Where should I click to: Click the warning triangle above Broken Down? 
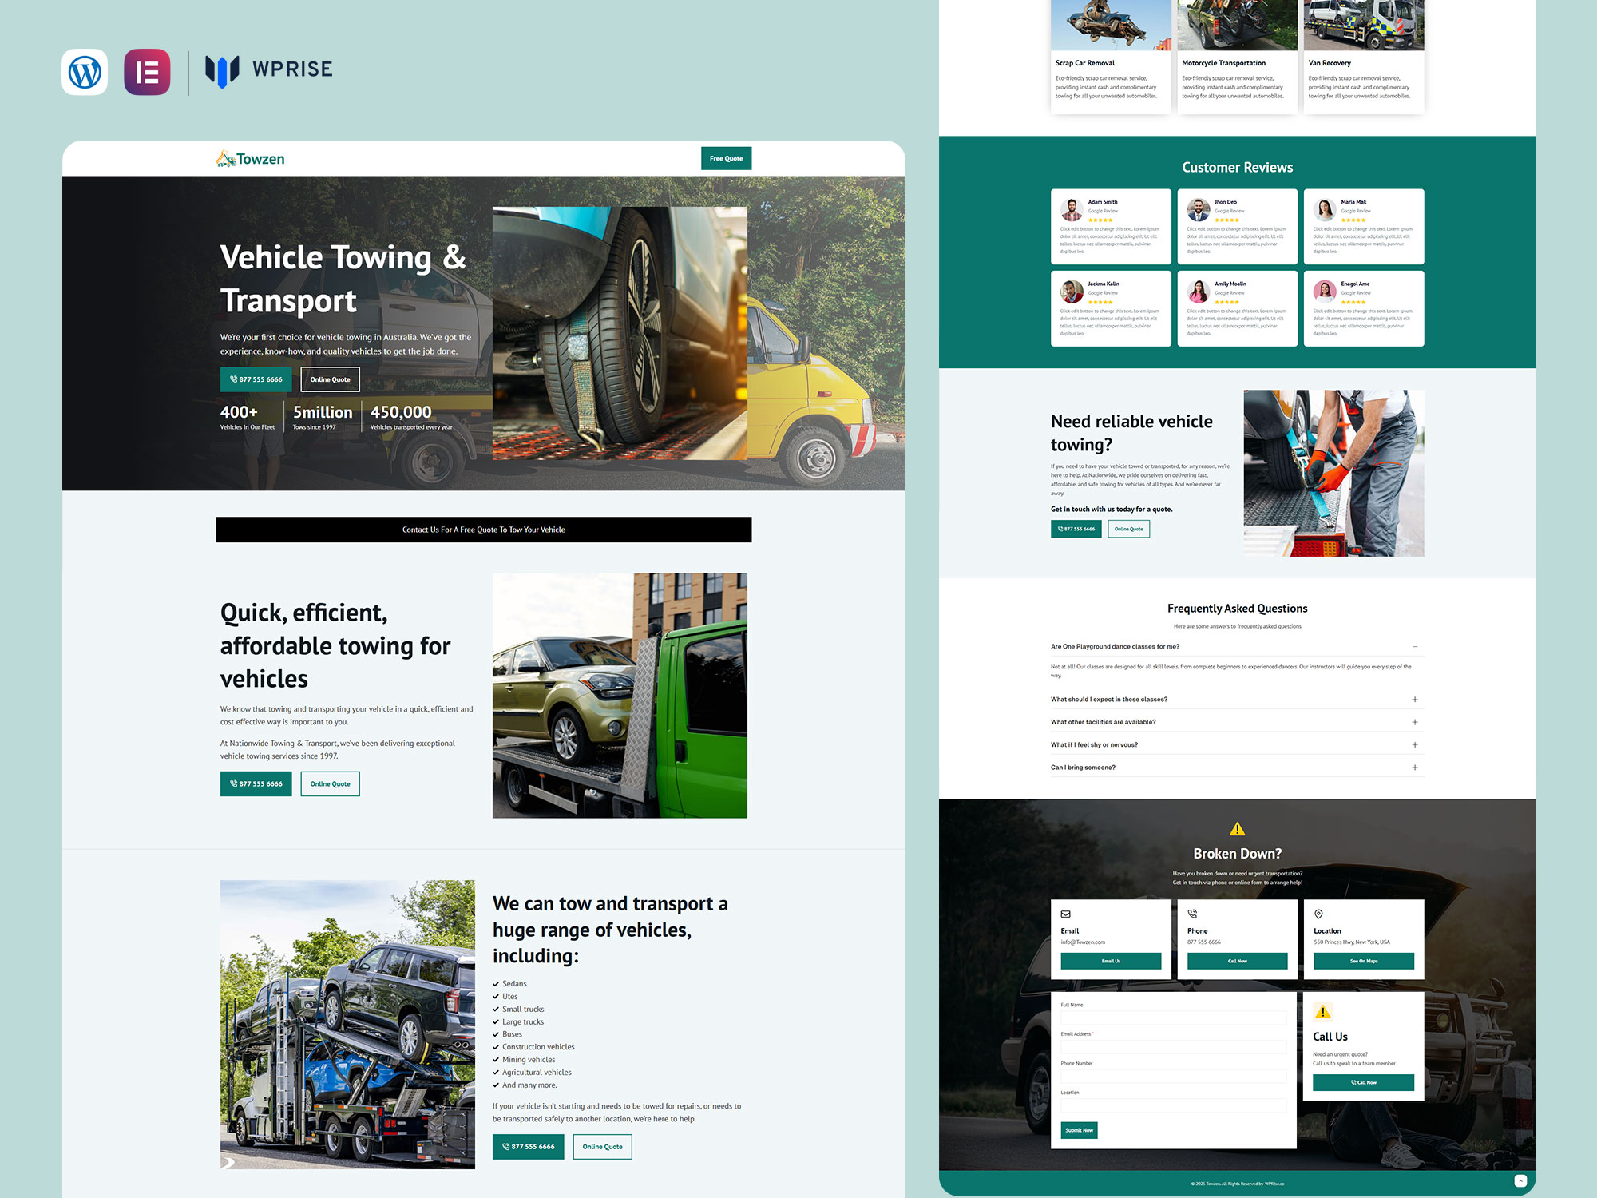point(1237,829)
